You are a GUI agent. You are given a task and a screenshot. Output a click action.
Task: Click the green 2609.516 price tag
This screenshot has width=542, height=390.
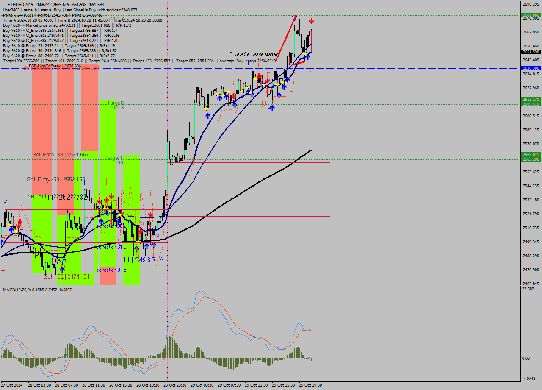[x=531, y=104]
